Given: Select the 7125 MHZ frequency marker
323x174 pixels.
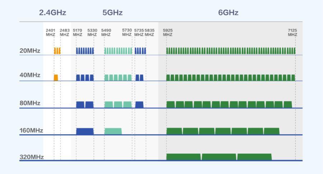Looking at the screenshot, I should [x=292, y=33].
